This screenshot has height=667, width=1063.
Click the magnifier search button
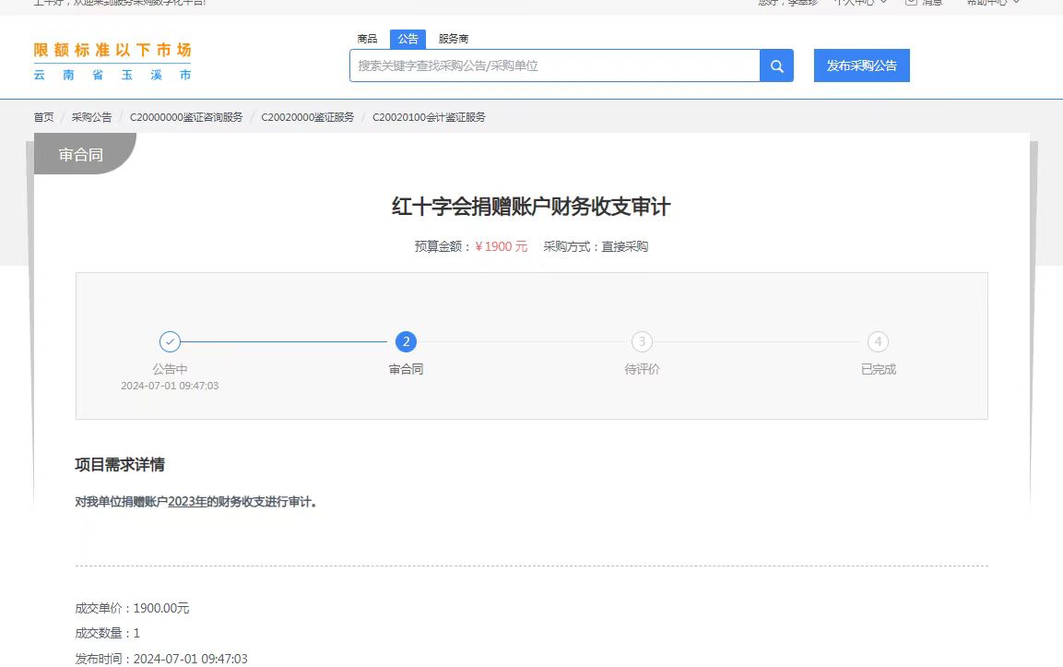776,66
